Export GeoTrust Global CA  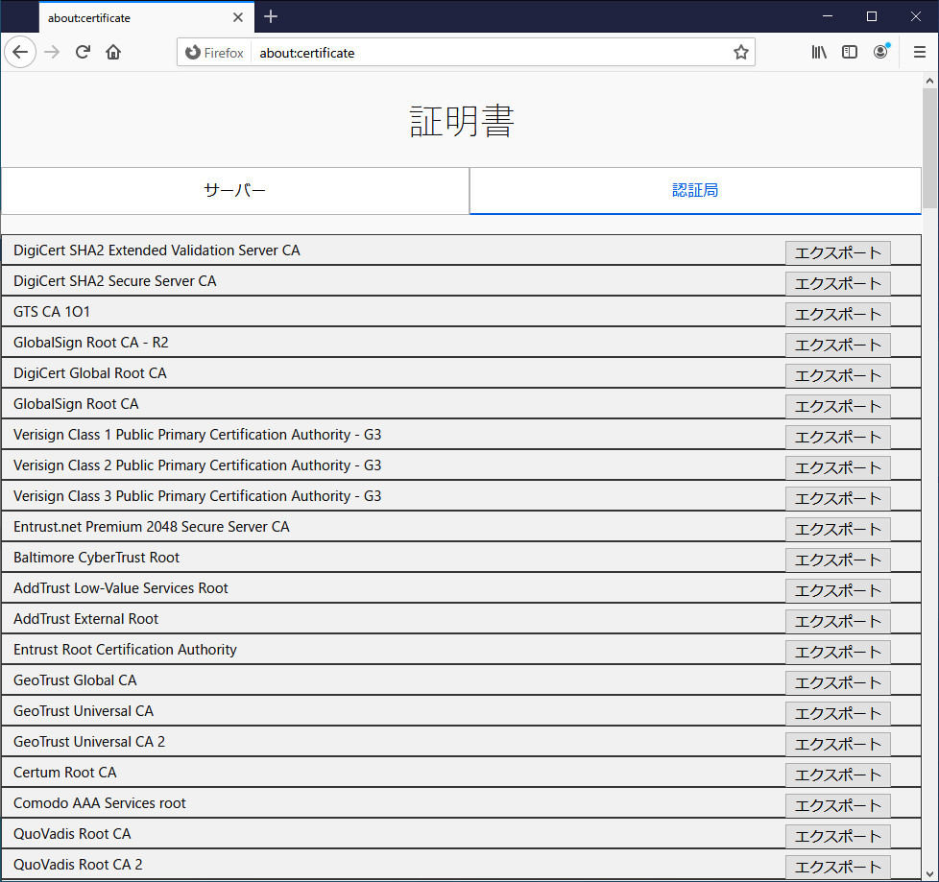tap(838, 683)
